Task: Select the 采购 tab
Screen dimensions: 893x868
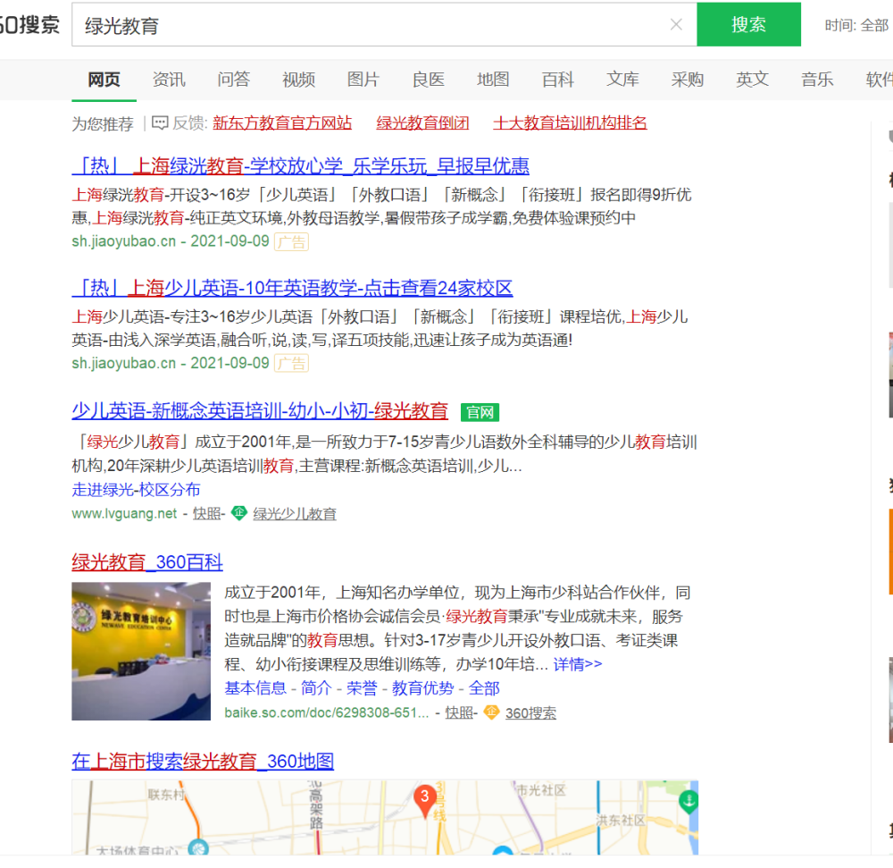Action: pyautogui.click(x=688, y=80)
